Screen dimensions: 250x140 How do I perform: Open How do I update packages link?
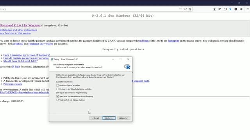26,58
